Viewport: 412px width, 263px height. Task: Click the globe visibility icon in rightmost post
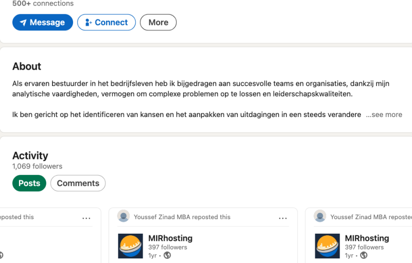364,255
